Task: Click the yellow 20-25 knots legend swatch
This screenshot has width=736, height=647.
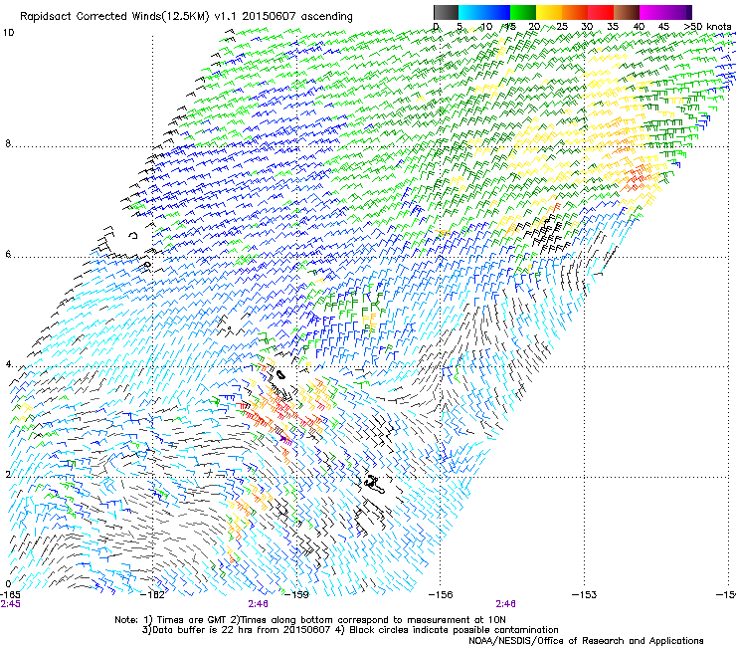Action: click(x=549, y=12)
